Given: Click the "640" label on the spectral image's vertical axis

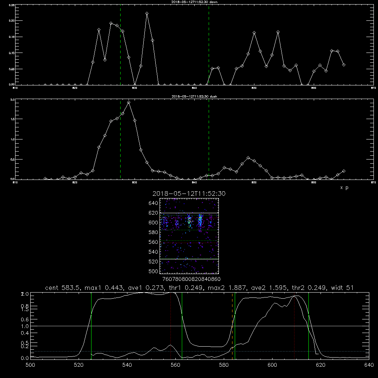Looking at the screenshot, I should [153, 203].
